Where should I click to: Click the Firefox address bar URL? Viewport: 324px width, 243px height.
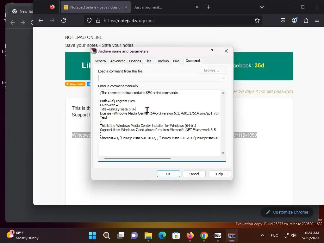click(129, 21)
